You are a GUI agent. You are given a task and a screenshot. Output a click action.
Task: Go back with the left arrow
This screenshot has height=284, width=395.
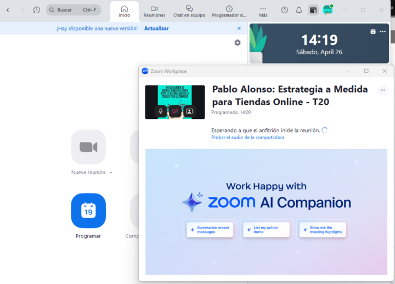click(x=8, y=10)
